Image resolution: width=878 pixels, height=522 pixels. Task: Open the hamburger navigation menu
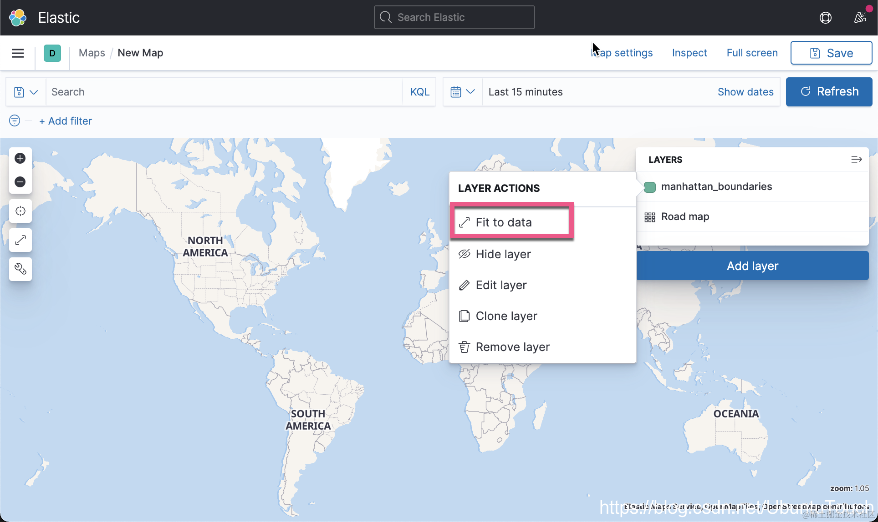tap(18, 53)
